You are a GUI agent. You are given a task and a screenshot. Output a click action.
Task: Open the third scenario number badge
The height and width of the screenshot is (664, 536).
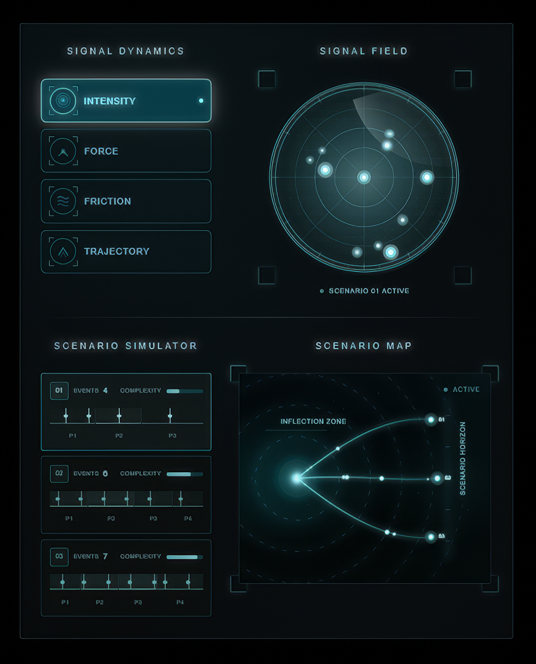click(59, 556)
